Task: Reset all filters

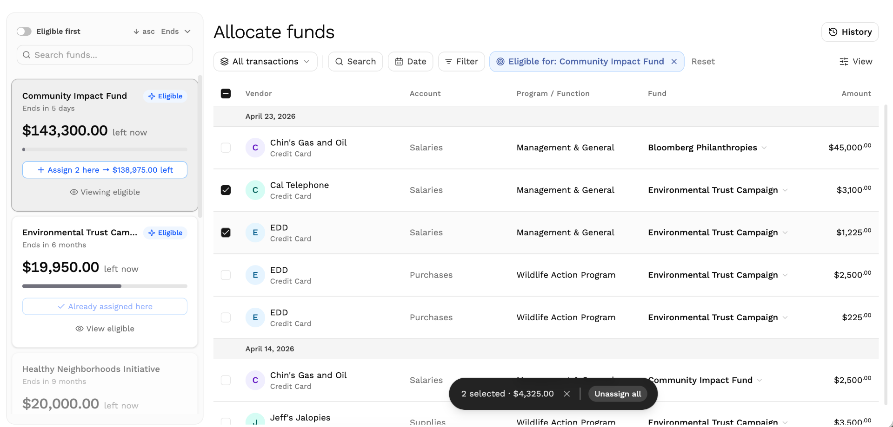Action: (703, 61)
